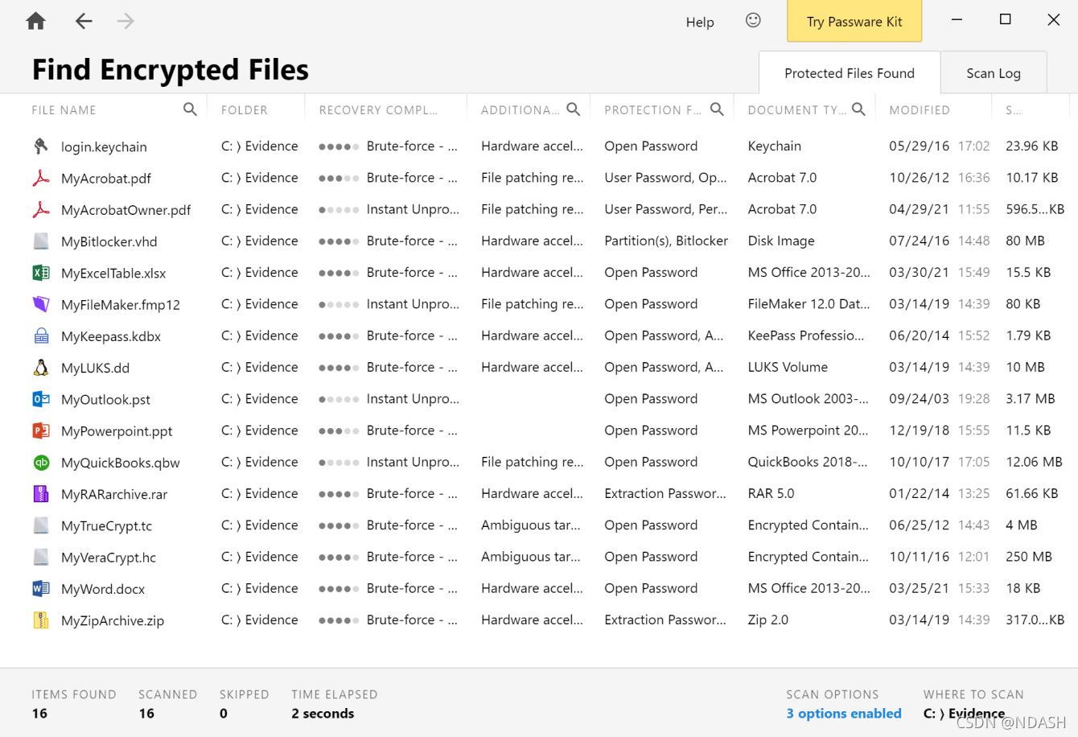Click MyTrueCrypt.tc Ambiguous tar... cell
Screen dimensions: 1078x737
tap(531, 525)
